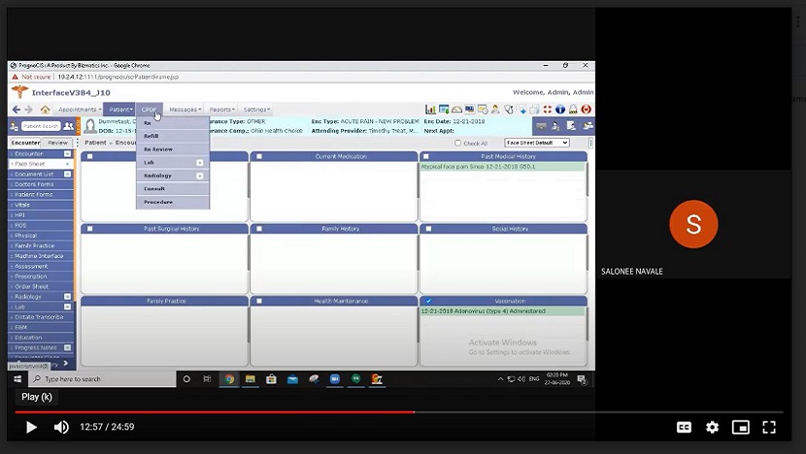Click the red four-dot help icon
The image size is (806, 454).
[548, 109]
